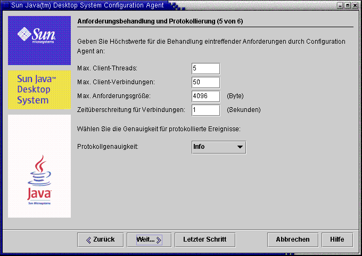Cancel the wizard with Abbrechen
Image resolution: width=362 pixels, height=256 pixels.
(x=293, y=240)
